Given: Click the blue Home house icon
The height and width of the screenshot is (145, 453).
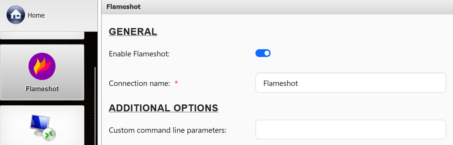Looking at the screenshot, I should tap(15, 15).
